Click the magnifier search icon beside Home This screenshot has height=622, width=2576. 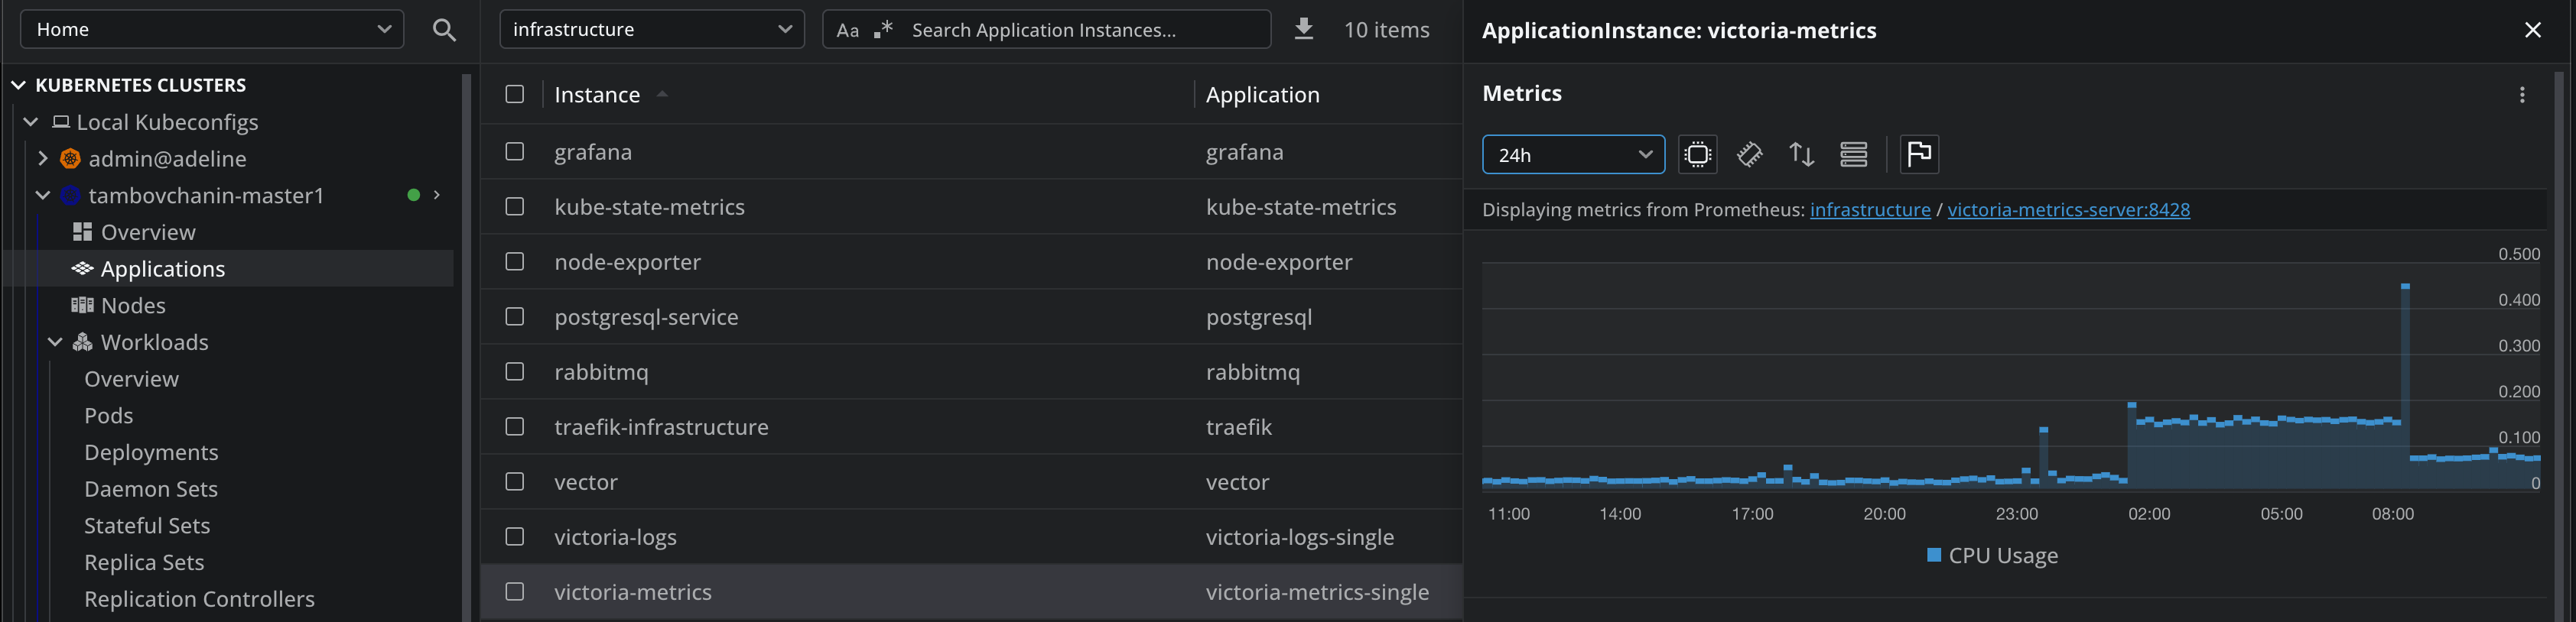point(444,30)
